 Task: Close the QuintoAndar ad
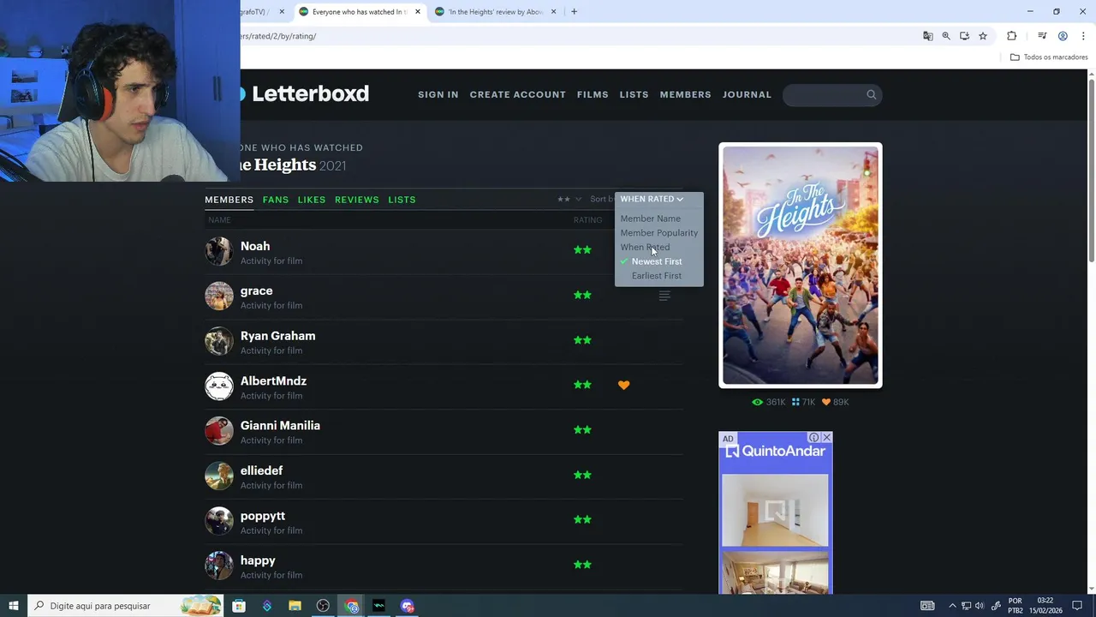pyautogui.click(x=826, y=438)
